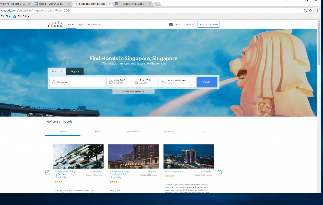Click the zoom magnifier icon in address bar
Image resolution: width=323 pixels, height=205 pixels.
click(305, 11)
